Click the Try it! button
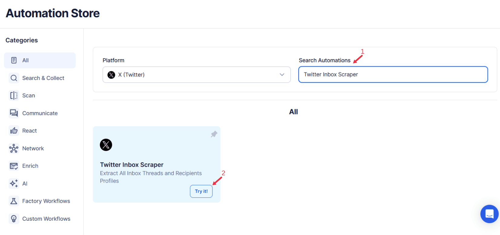This screenshot has width=500, height=235. [201, 191]
